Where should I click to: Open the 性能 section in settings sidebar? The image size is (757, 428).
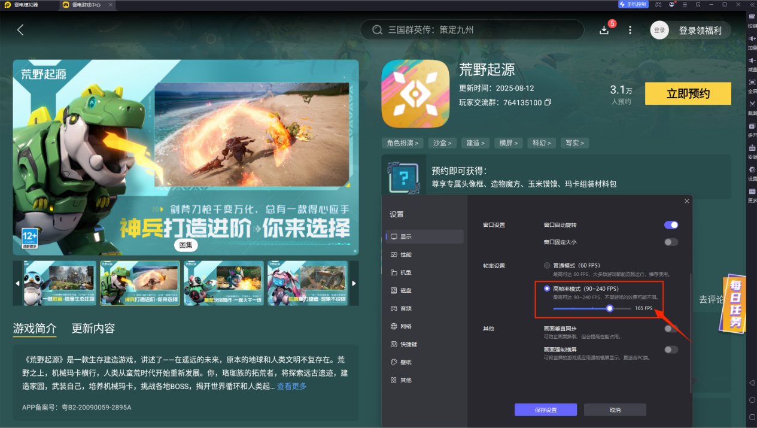(x=406, y=254)
